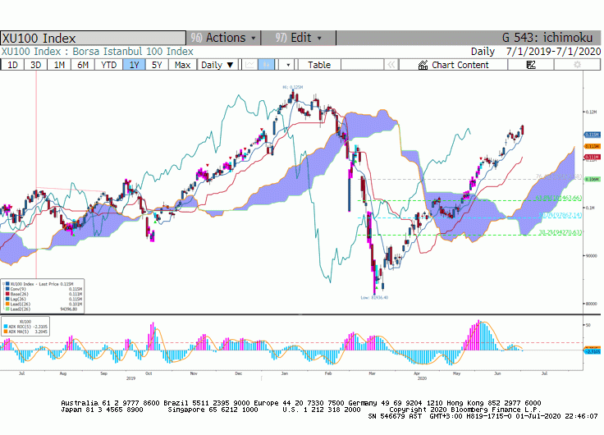Select the 1M range tab
This screenshot has height=435, width=604.
59,65
